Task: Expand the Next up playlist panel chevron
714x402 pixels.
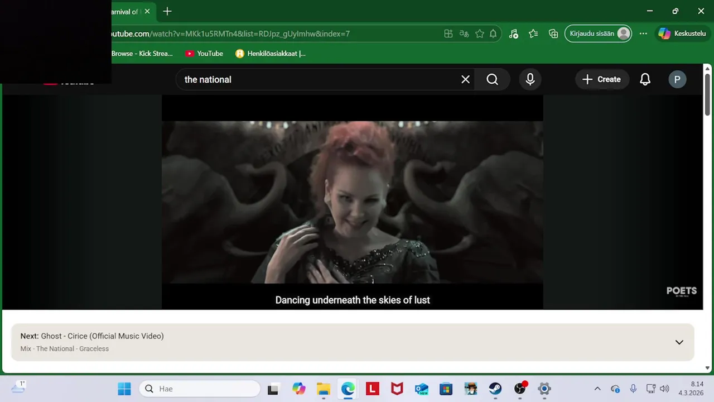Action: tap(679, 342)
